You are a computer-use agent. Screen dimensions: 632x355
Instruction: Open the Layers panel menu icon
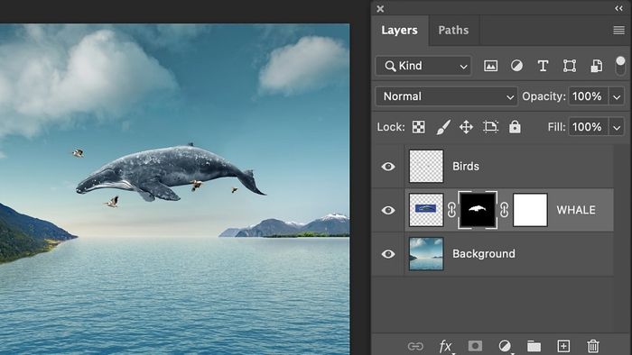click(x=618, y=30)
